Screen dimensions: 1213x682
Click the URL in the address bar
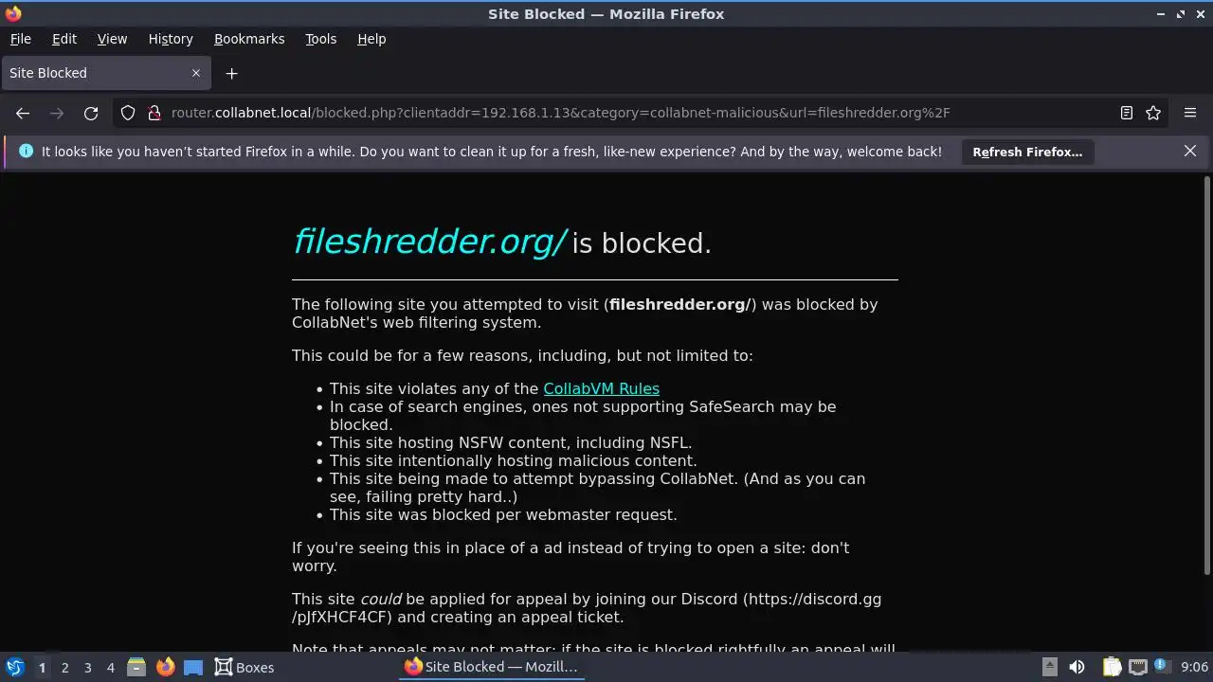560,113
